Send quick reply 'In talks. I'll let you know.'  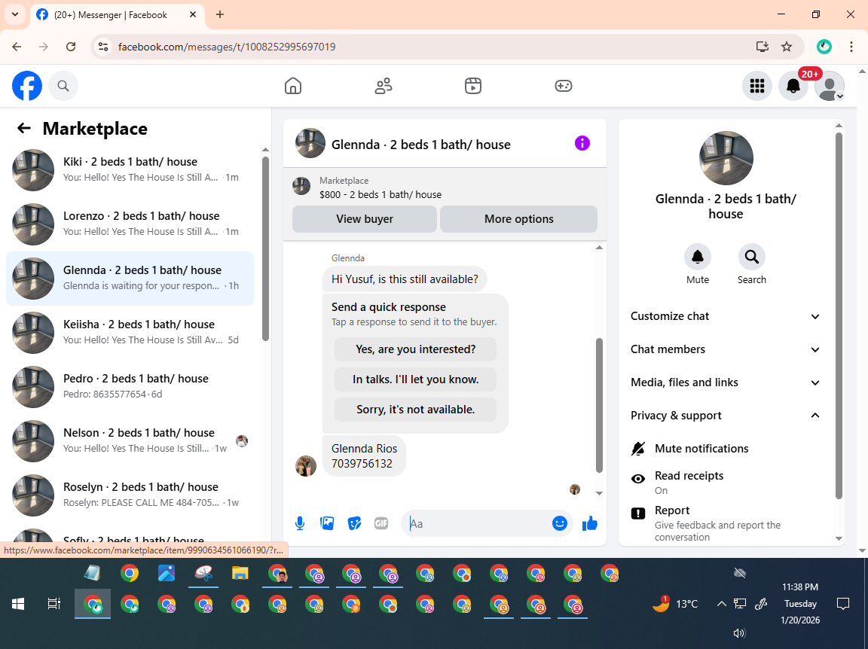click(x=415, y=379)
